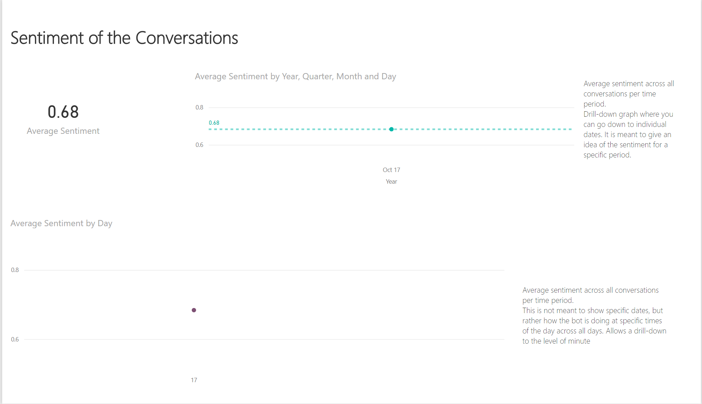Click the 0.8 y-axis label of the top chart

coord(199,107)
